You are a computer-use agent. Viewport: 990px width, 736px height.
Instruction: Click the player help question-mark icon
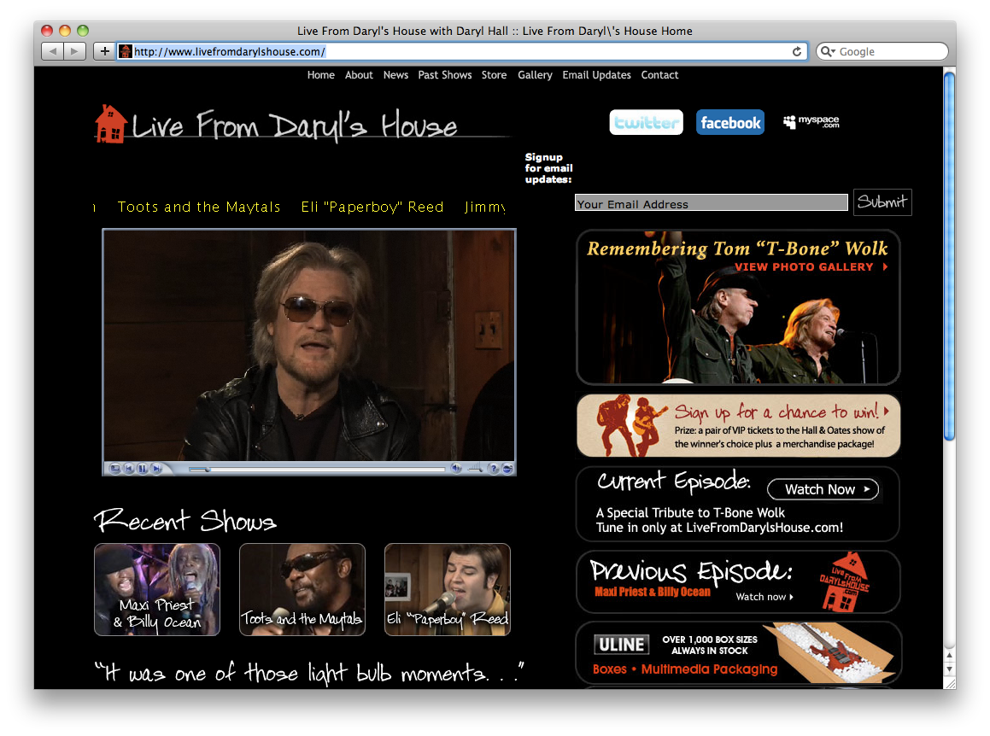click(x=495, y=469)
